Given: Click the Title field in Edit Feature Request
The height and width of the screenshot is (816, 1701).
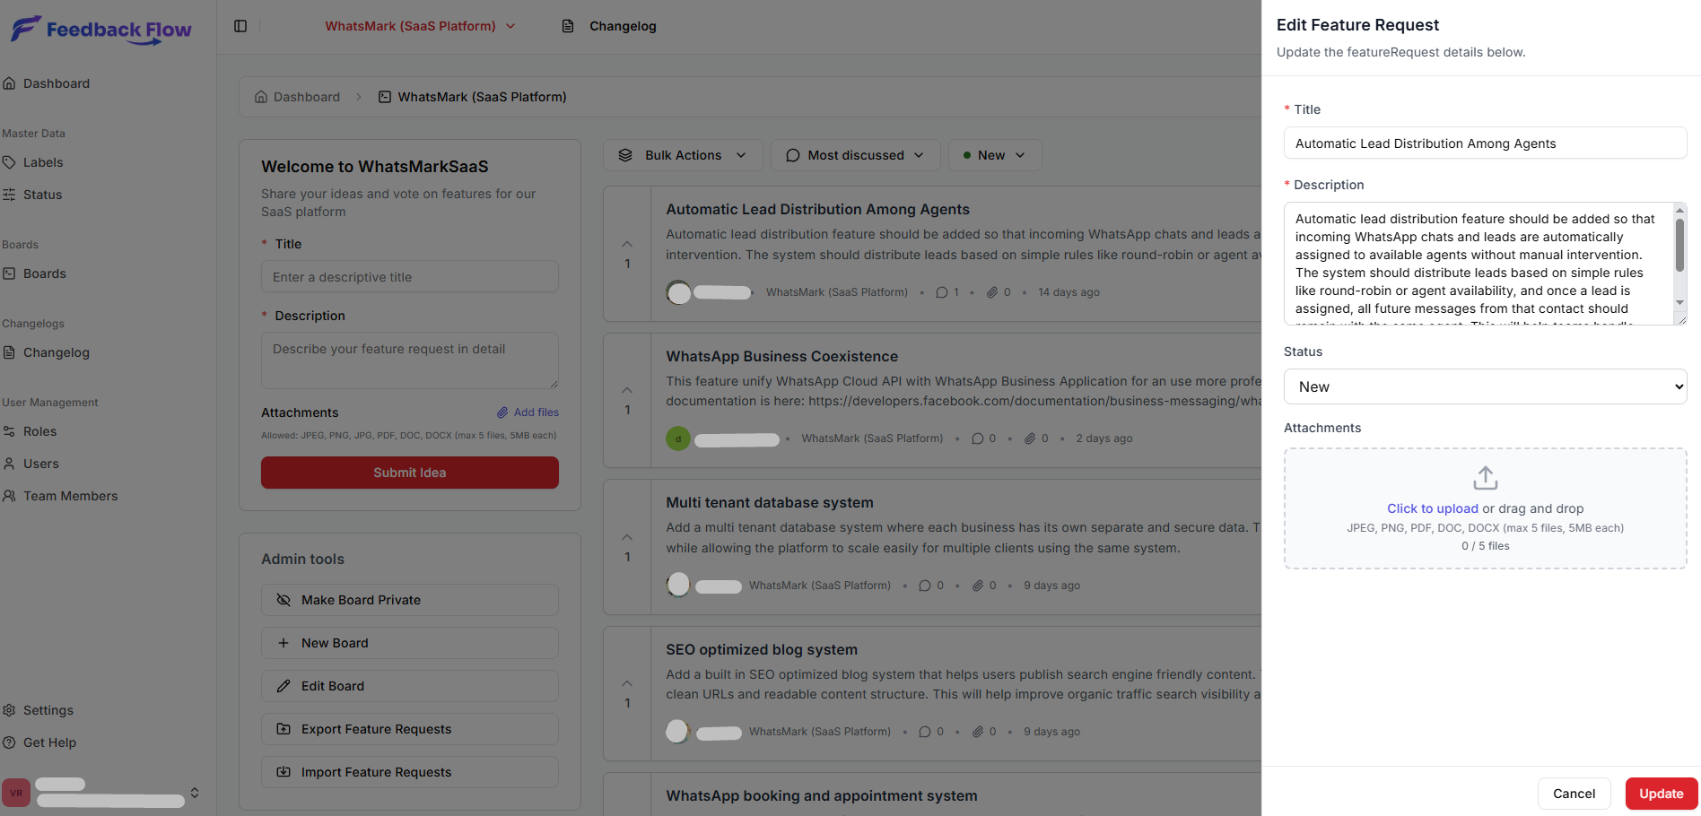Looking at the screenshot, I should (1485, 143).
